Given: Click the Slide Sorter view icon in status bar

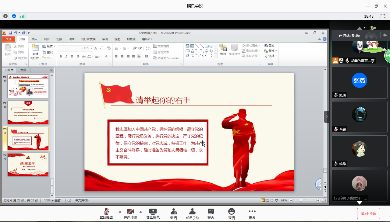Looking at the screenshot, I should (x=268, y=200).
